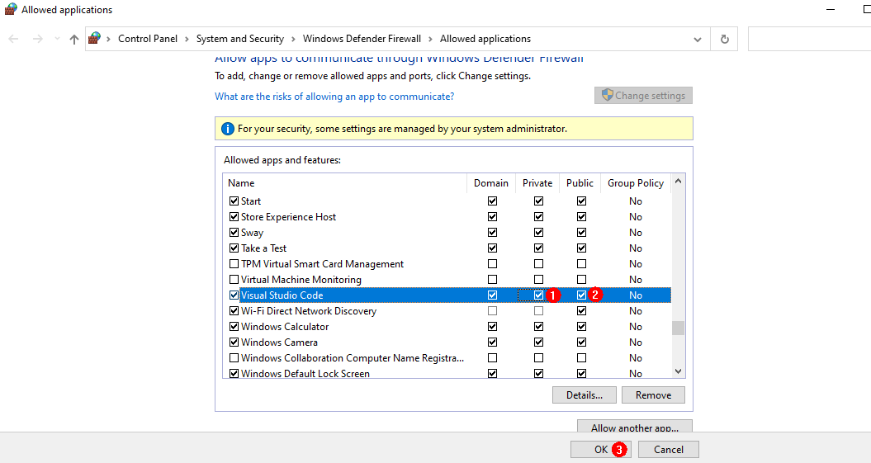The image size is (871, 463).
Task: Expand the address bar history dropdown
Action: click(698, 39)
